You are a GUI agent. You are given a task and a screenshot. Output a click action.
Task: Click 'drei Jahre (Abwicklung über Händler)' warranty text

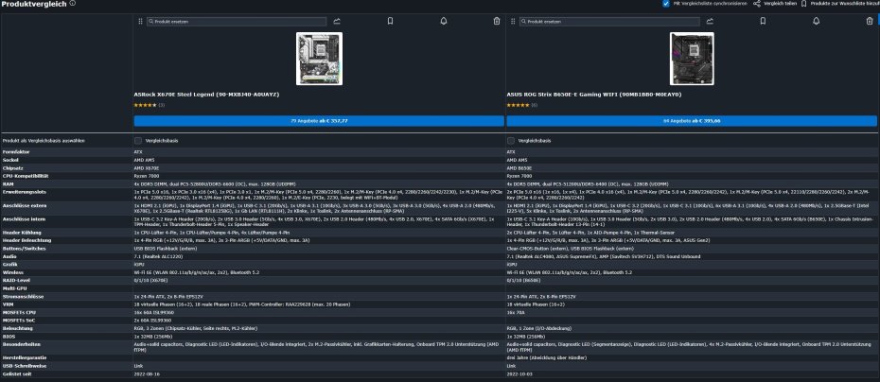tap(547, 357)
